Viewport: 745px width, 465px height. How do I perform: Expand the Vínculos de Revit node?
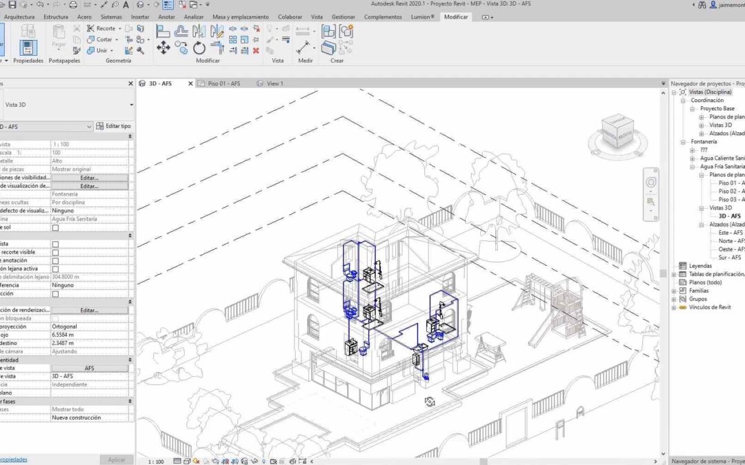(674, 307)
